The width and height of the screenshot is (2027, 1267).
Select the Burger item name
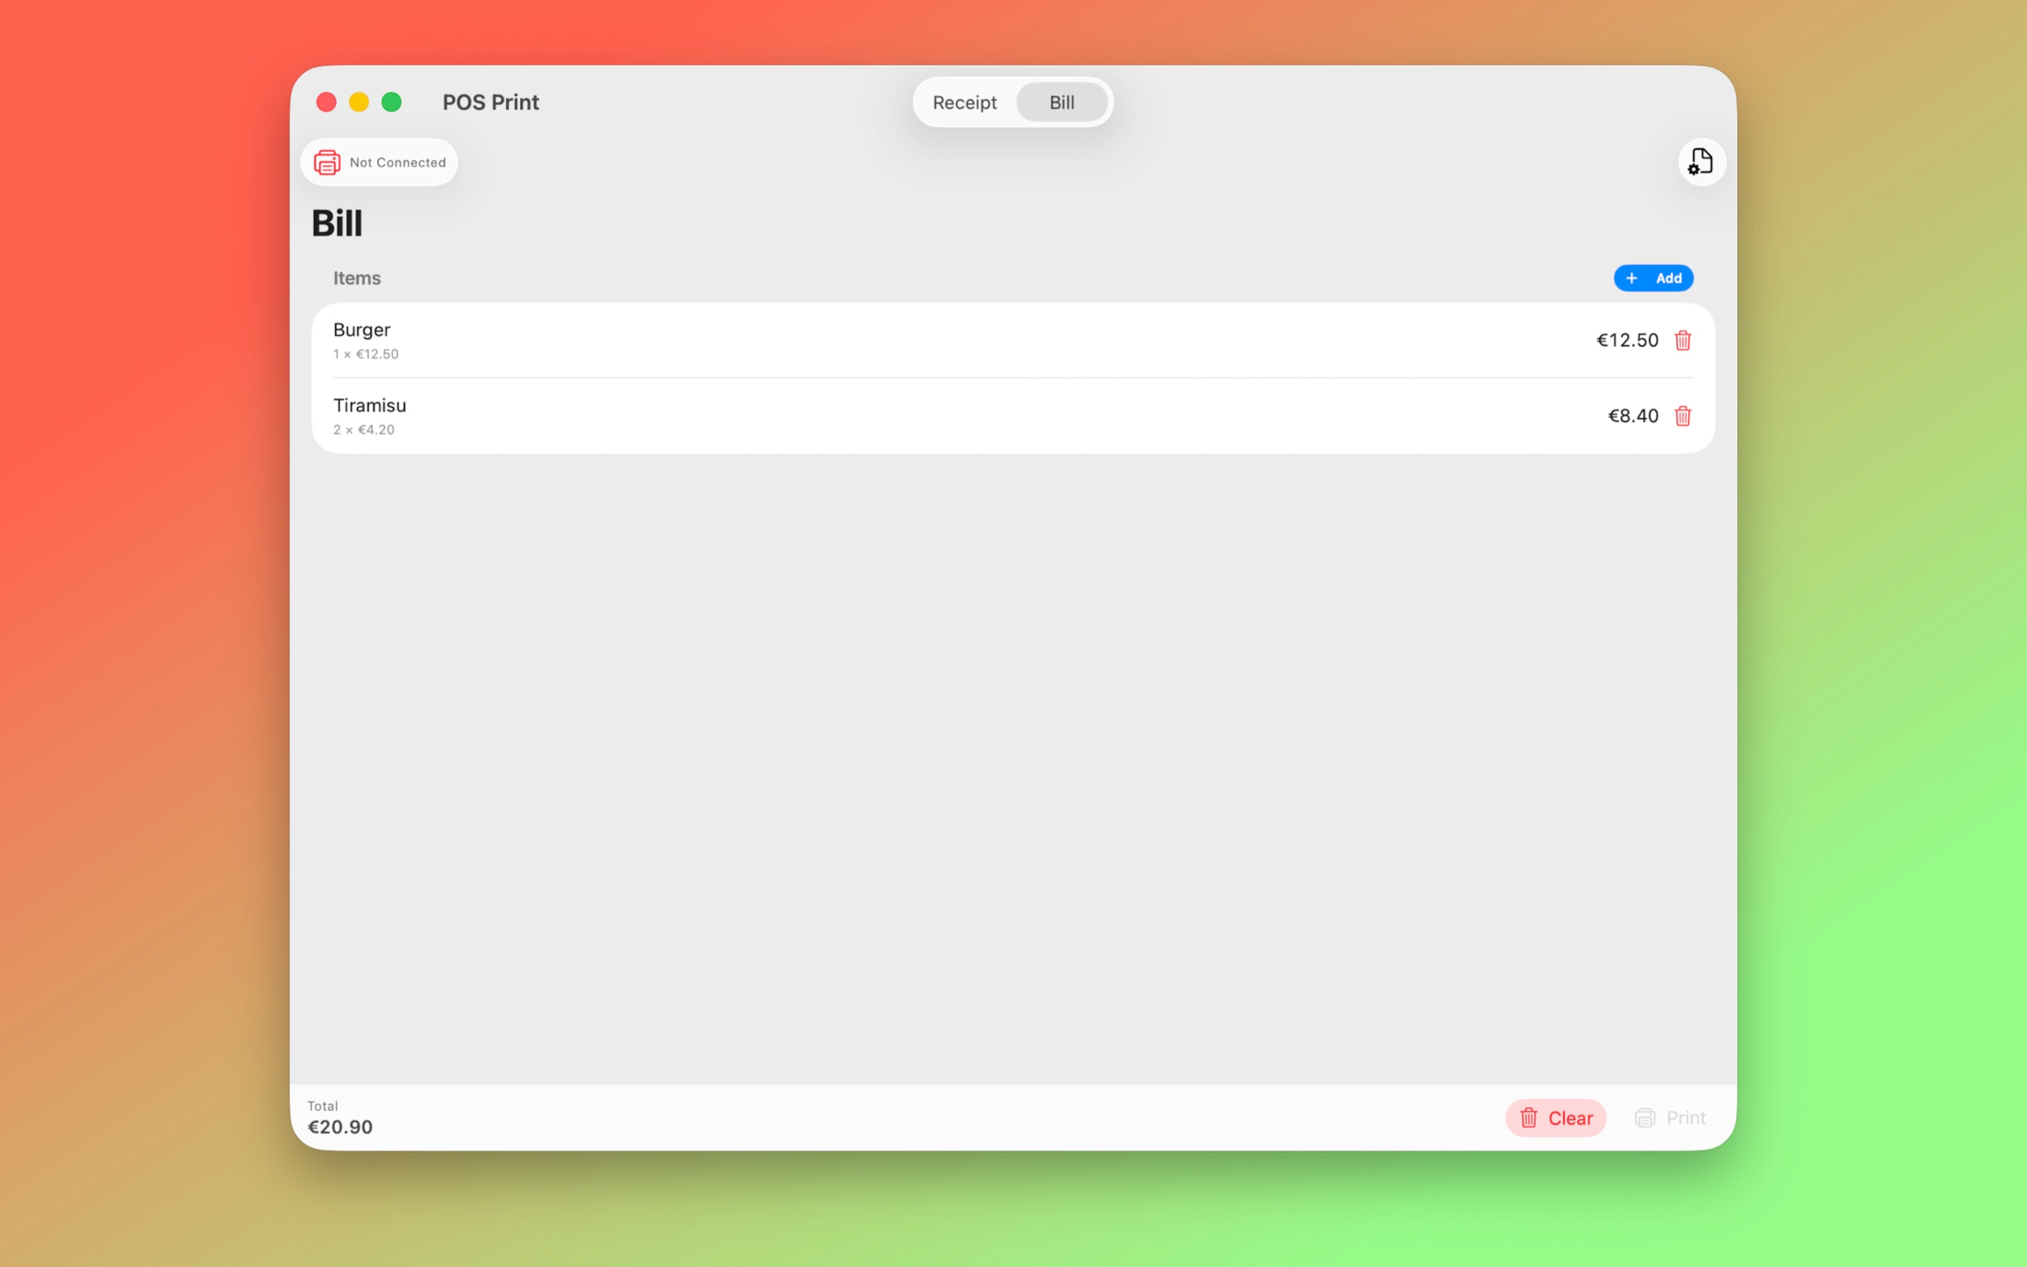(362, 329)
